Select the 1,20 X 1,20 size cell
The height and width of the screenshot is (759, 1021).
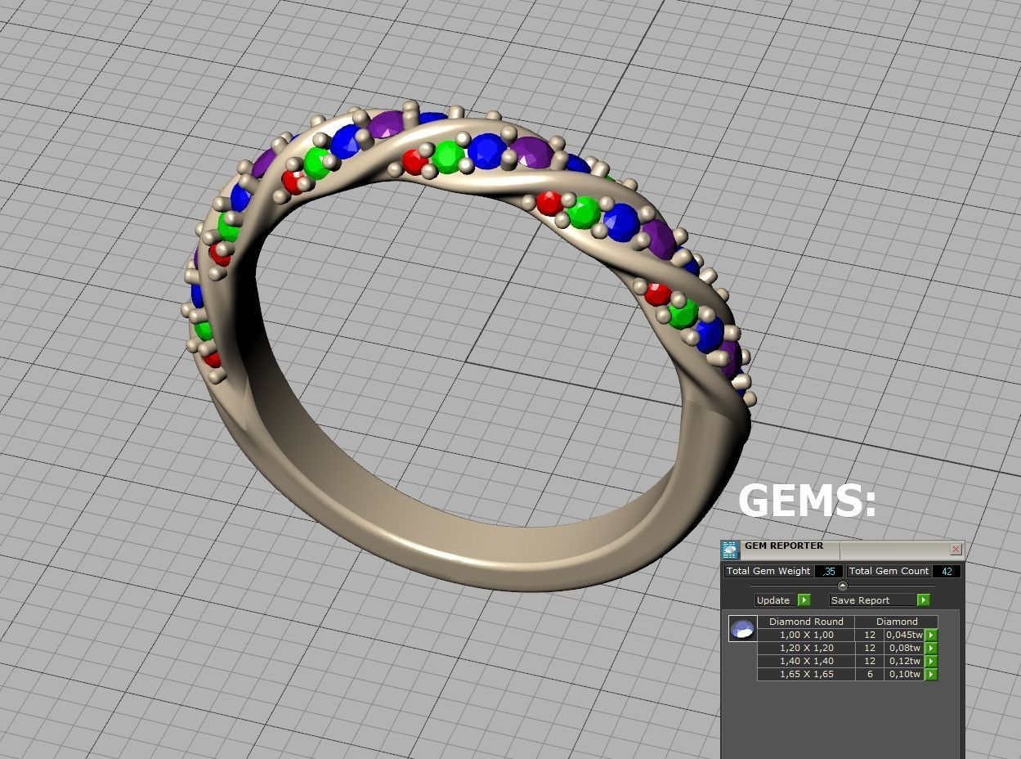click(806, 648)
